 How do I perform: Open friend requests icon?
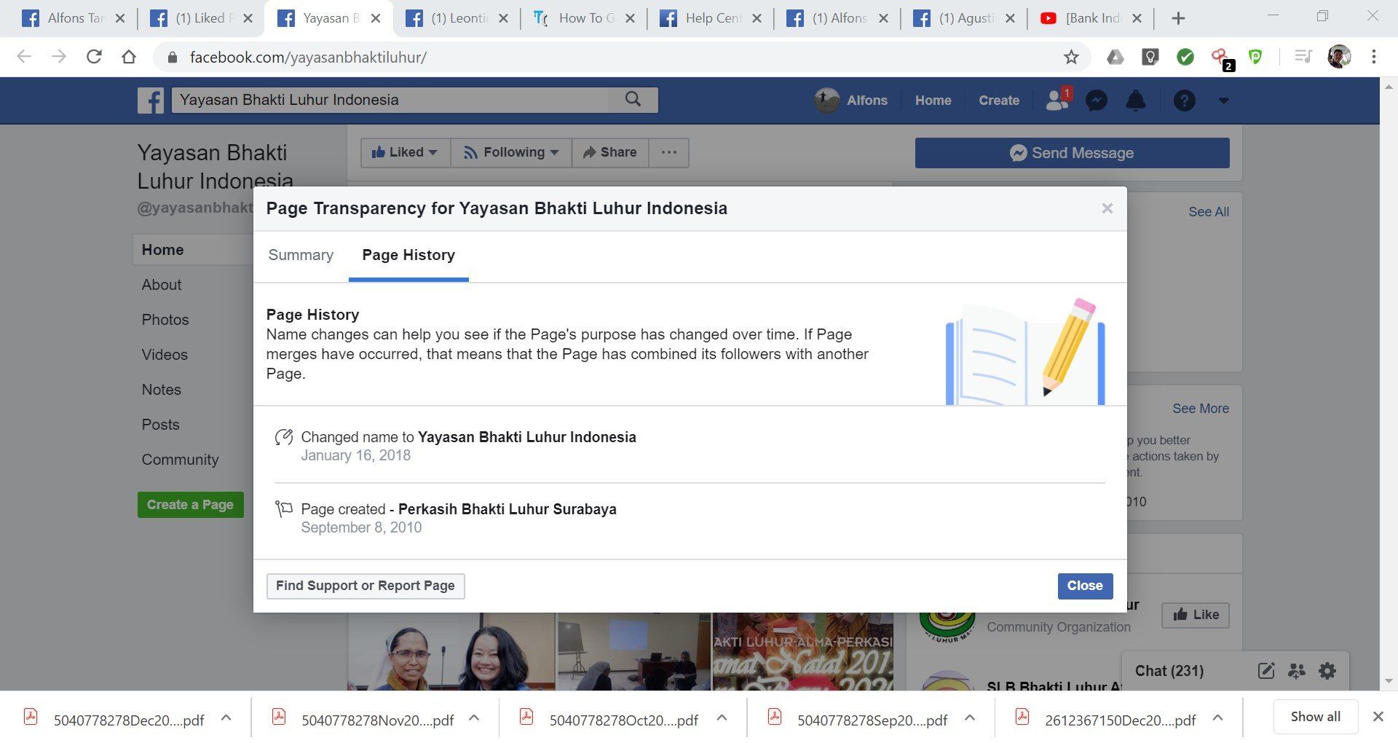[x=1058, y=100]
